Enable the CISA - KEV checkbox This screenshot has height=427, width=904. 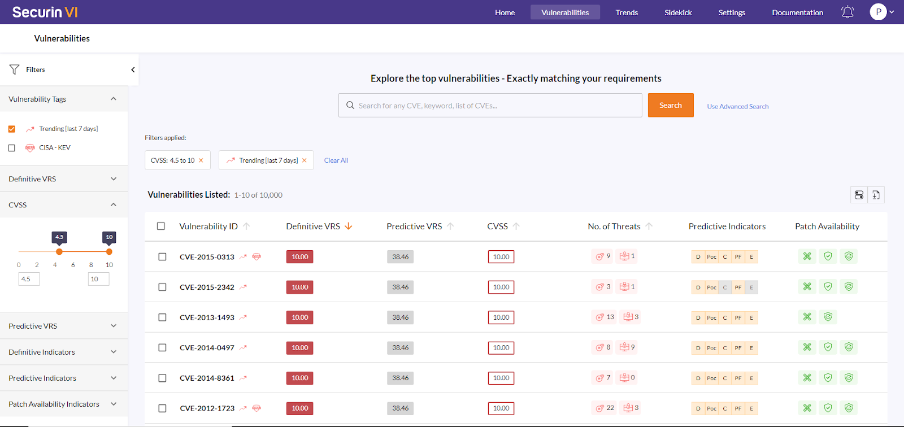coord(12,148)
